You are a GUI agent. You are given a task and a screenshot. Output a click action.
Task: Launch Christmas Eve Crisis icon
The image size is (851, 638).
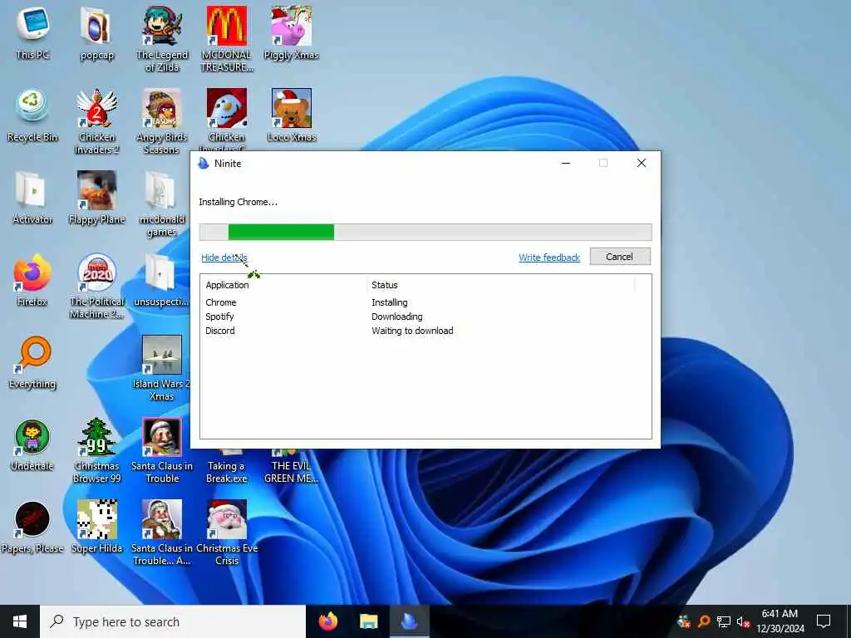(227, 532)
